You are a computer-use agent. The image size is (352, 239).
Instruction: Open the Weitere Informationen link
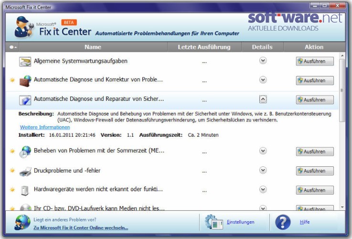point(45,127)
